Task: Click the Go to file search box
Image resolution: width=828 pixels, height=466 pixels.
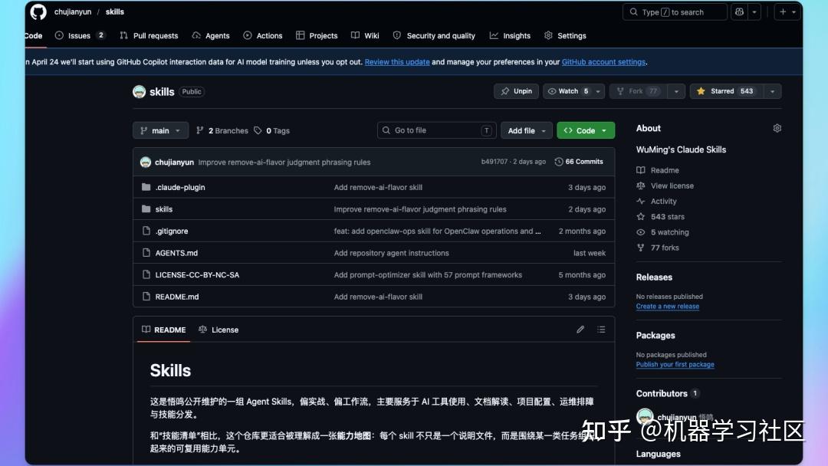Action: point(437,130)
